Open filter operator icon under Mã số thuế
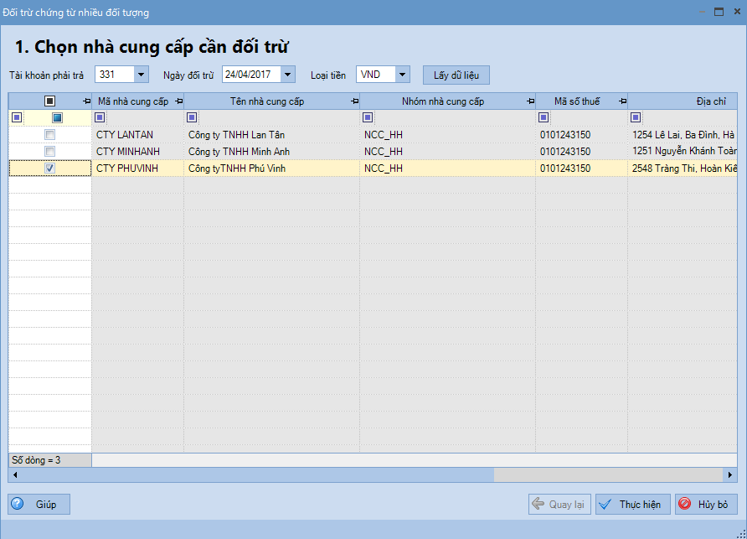The image size is (747, 539). coord(544,118)
